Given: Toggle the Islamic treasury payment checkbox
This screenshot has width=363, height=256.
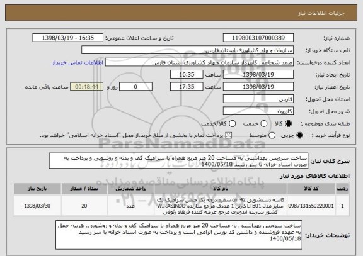Looking at the screenshot, I should (x=229, y=136).
